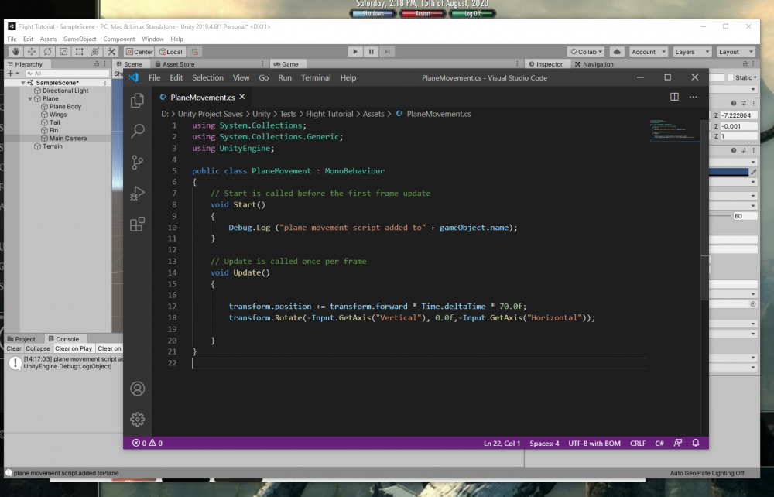Select the Unity Scale tool

(x=63, y=51)
